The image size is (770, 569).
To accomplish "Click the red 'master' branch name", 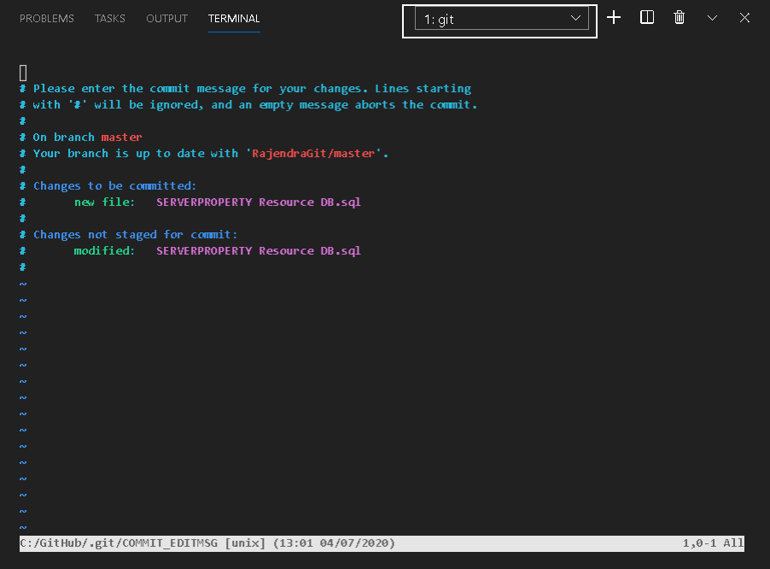I will tap(121, 138).
